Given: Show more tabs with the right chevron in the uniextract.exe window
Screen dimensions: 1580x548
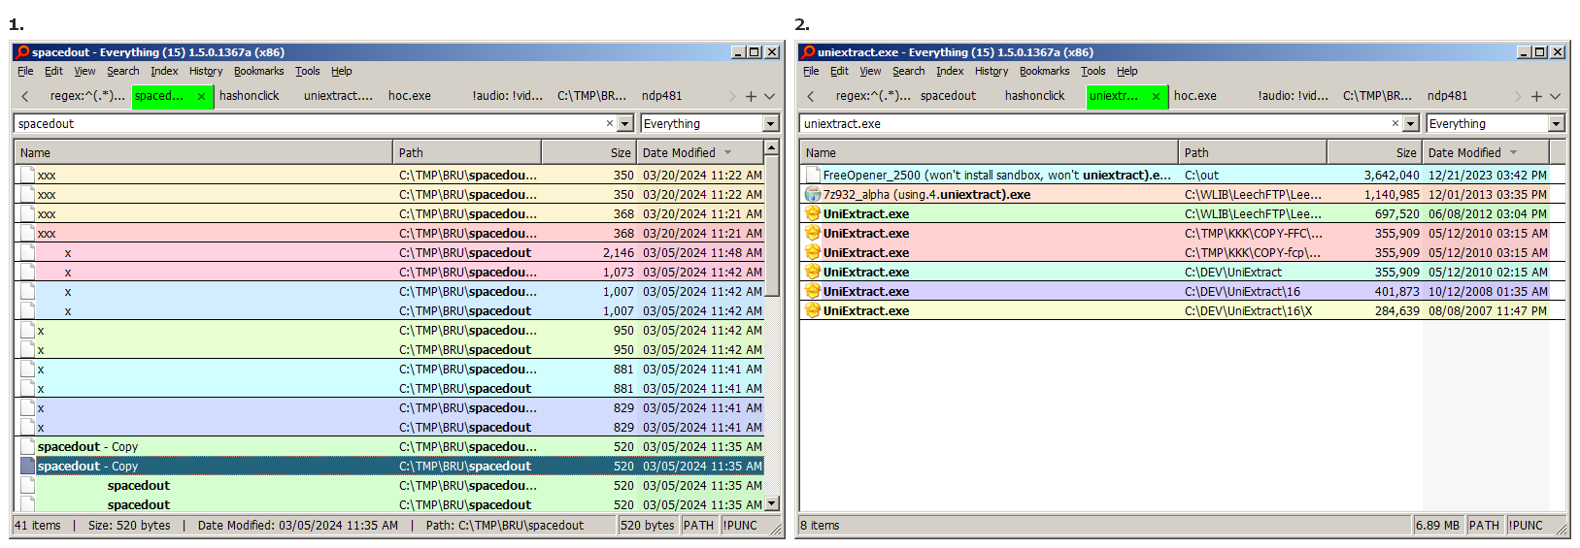Looking at the screenshot, I should 1518,96.
